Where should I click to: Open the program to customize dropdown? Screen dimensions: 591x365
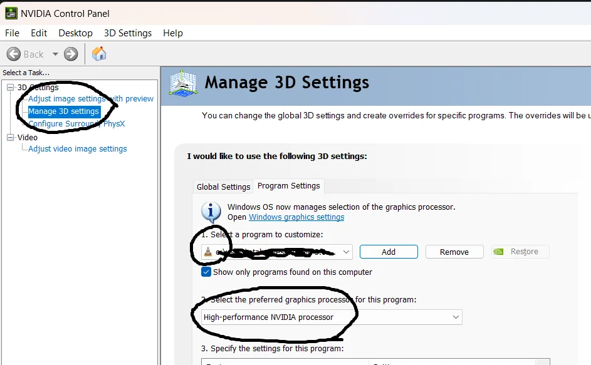click(277, 252)
